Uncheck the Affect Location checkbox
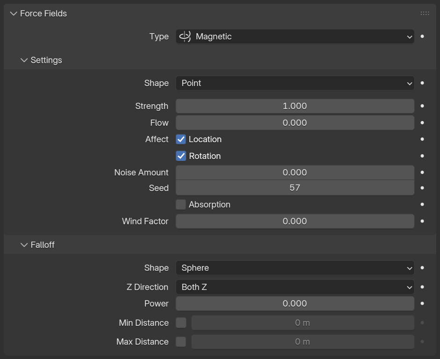This screenshot has width=440, height=359. click(x=181, y=139)
